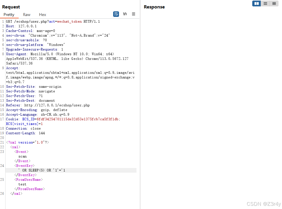Click the closing xml tag

tap(16, 194)
